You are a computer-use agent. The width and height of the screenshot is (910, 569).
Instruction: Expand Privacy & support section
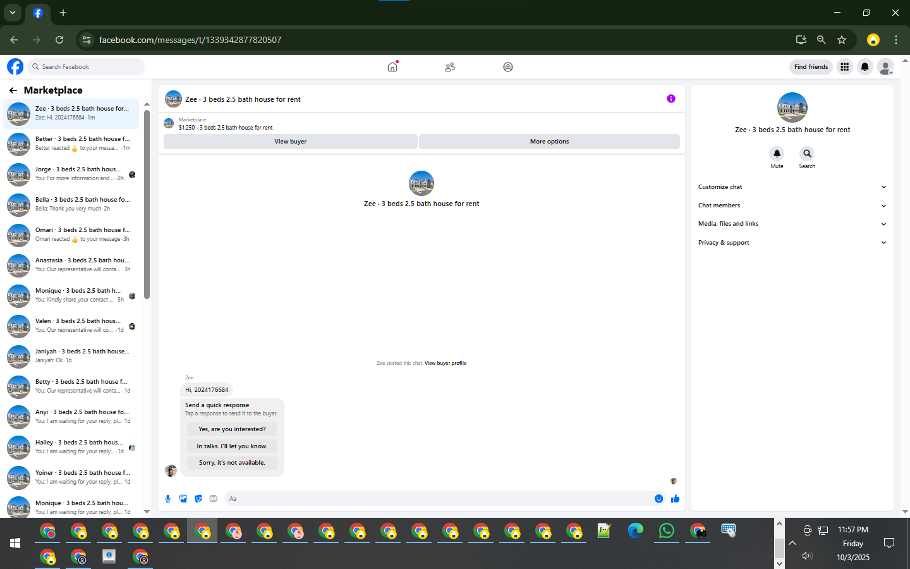click(792, 243)
